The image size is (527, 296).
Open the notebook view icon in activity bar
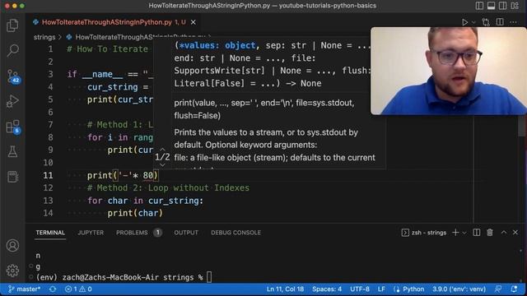[x=12, y=177]
